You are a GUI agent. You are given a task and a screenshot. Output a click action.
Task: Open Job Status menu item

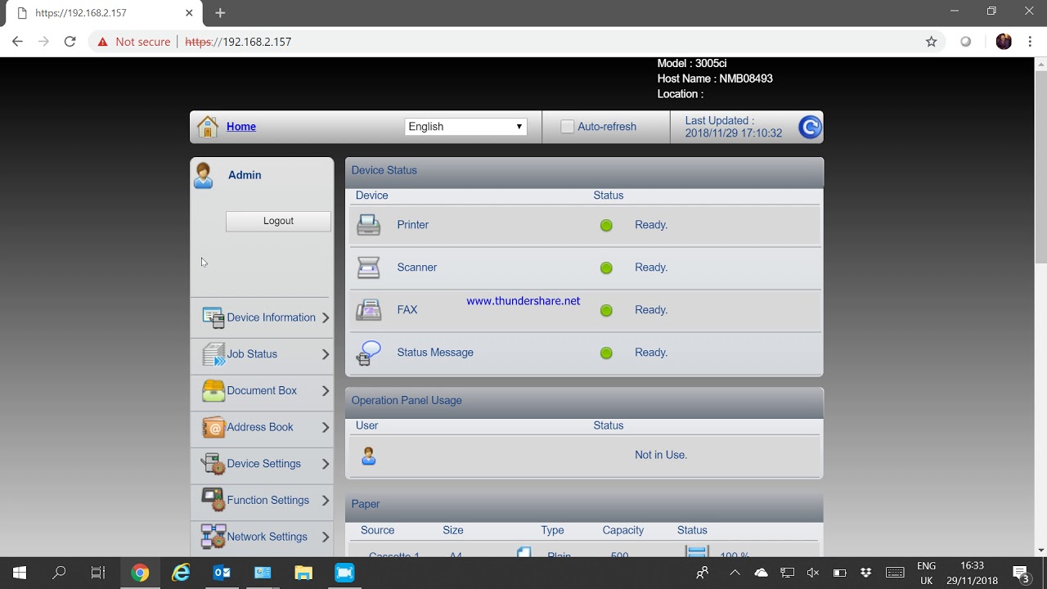click(262, 354)
